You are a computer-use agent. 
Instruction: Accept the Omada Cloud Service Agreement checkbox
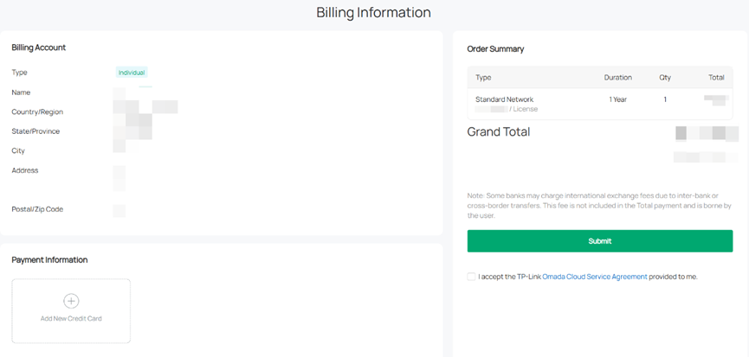[x=472, y=277]
